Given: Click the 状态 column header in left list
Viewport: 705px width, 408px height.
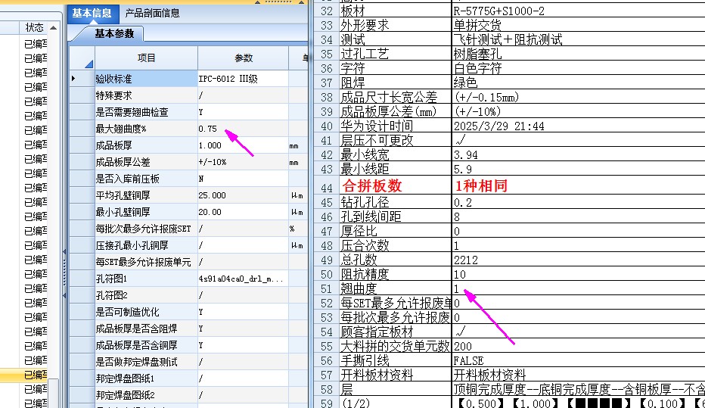Looking at the screenshot, I should click(x=34, y=28).
